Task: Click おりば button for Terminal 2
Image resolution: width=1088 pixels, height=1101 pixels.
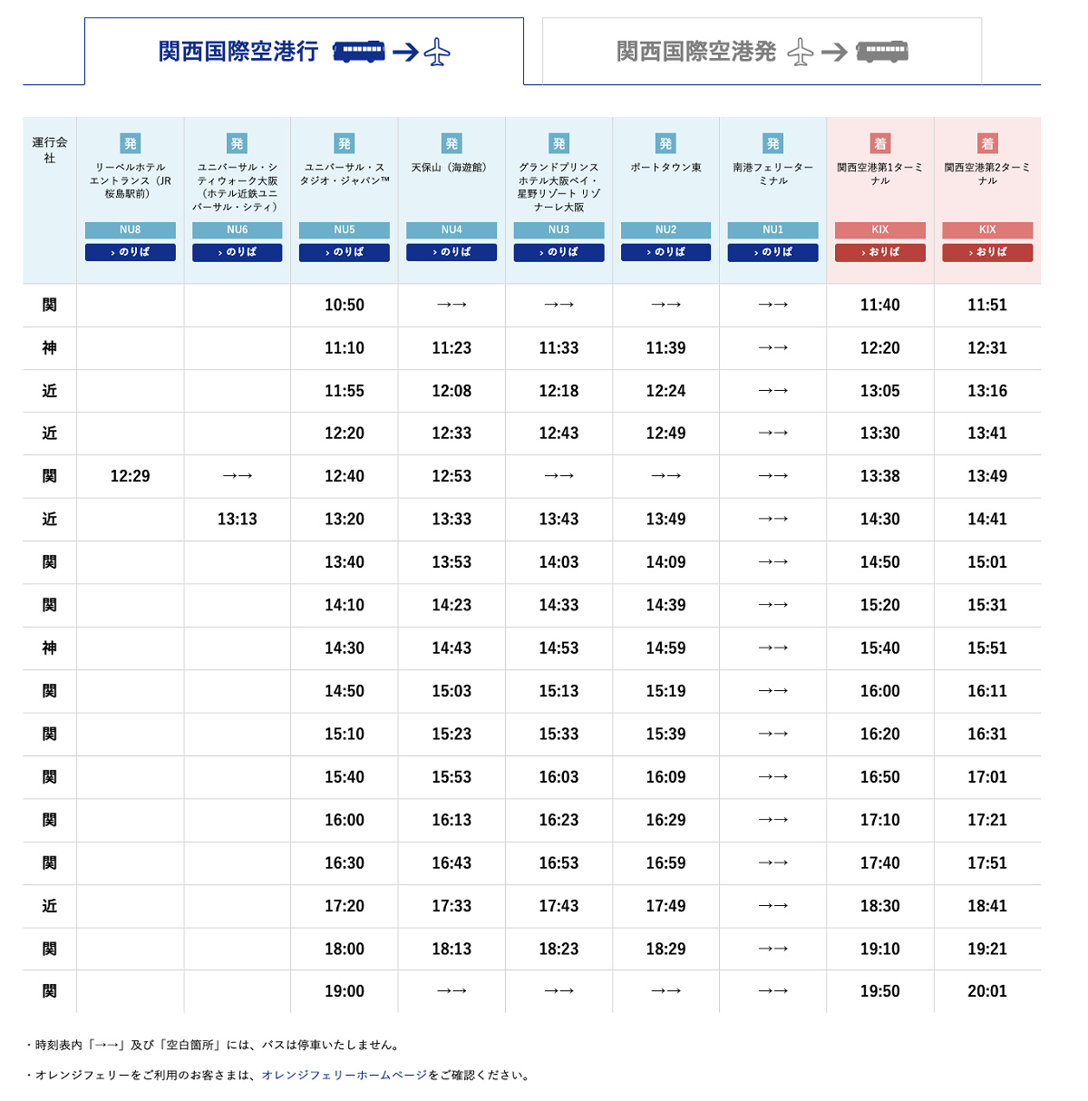Action: coord(987,252)
